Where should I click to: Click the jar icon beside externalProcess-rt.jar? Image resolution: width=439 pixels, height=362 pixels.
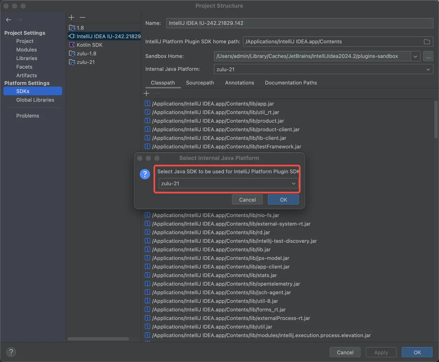coord(147,318)
